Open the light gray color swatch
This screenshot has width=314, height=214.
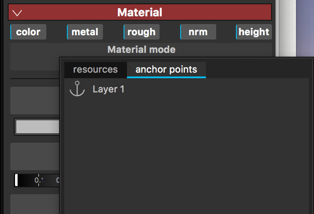[x=37, y=127]
